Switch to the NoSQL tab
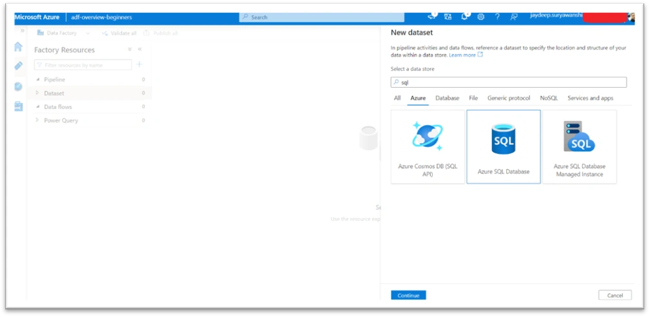 [x=549, y=98]
